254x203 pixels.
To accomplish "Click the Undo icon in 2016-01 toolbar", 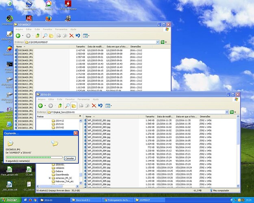I will [100, 106].
